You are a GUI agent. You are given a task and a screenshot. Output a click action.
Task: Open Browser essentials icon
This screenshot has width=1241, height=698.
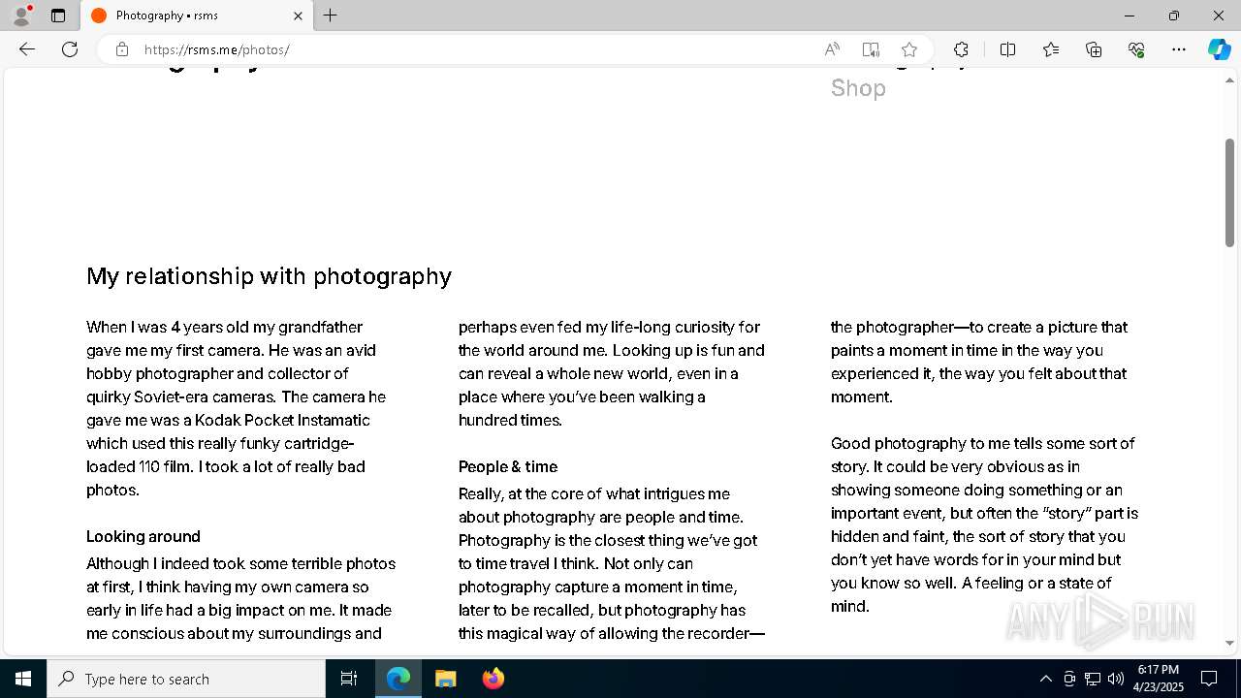pos(1136,49)
